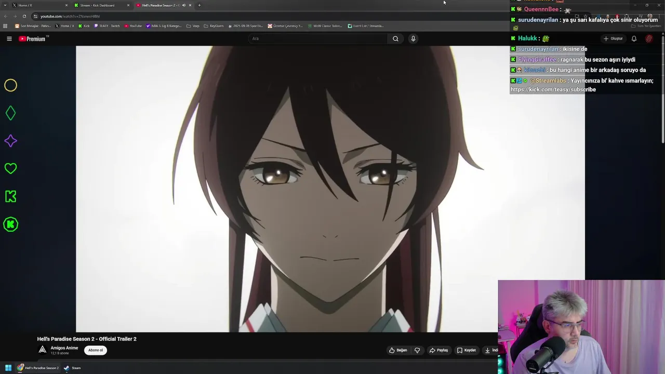Open the site info icon in address bar
Image resolution: width=665 pixels, height=374 pixels.
tap(35, 16)
